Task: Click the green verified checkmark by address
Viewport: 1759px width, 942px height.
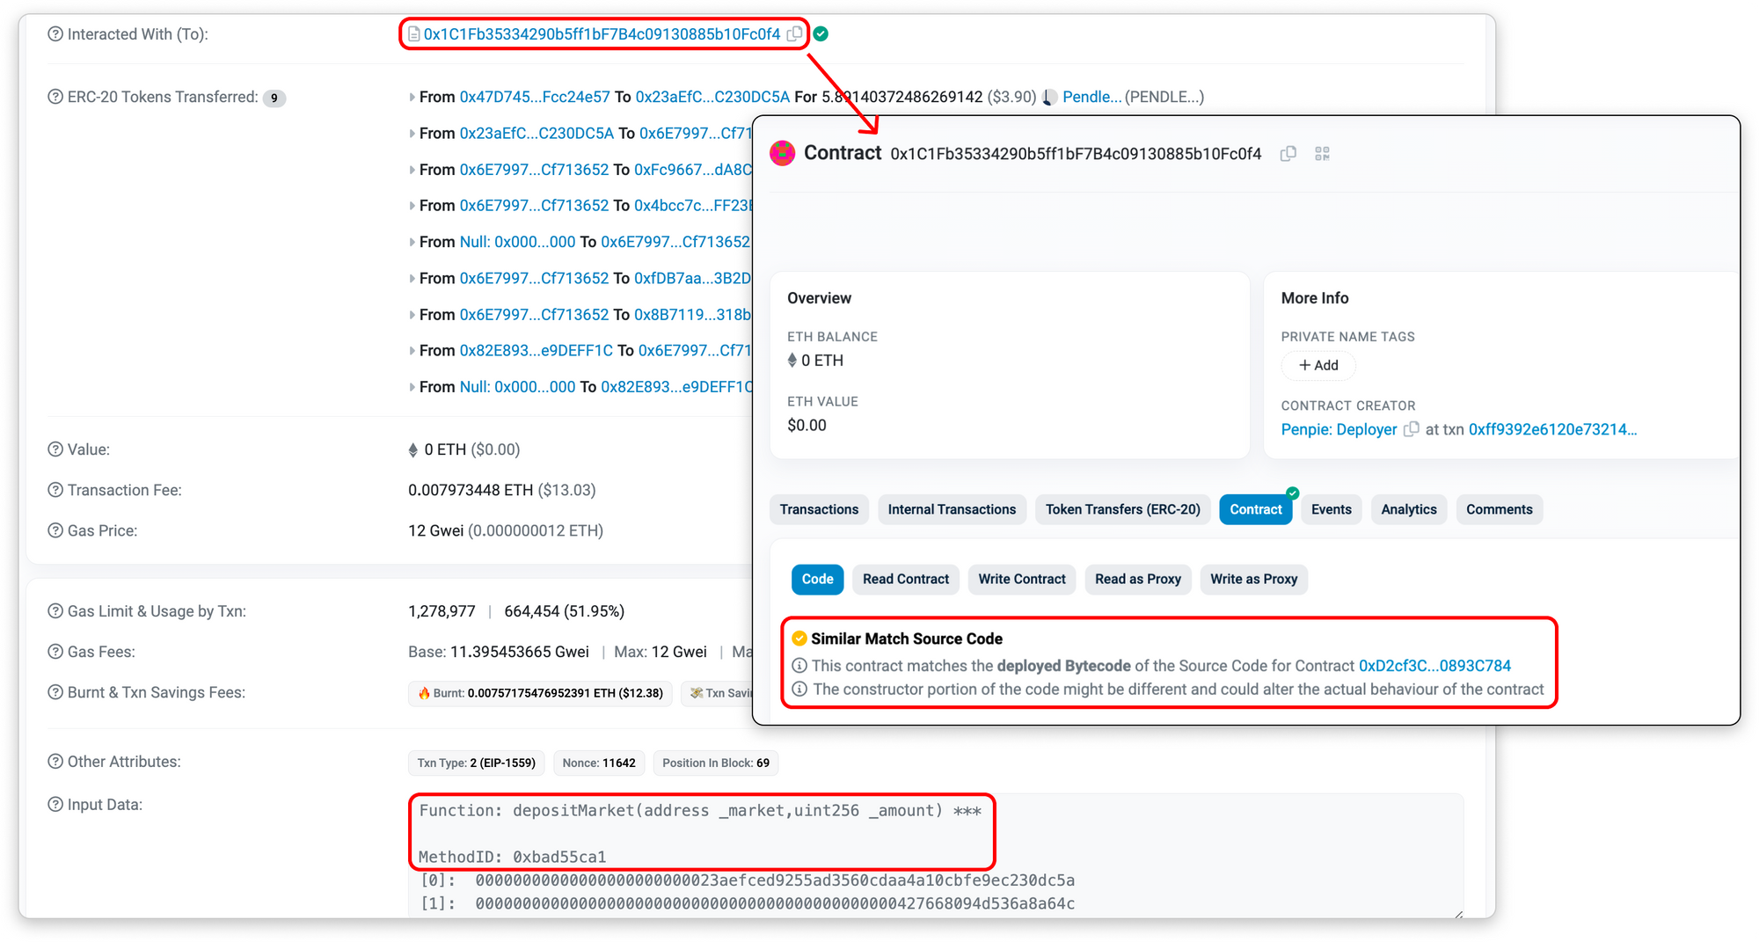Action: pos(821,34)
